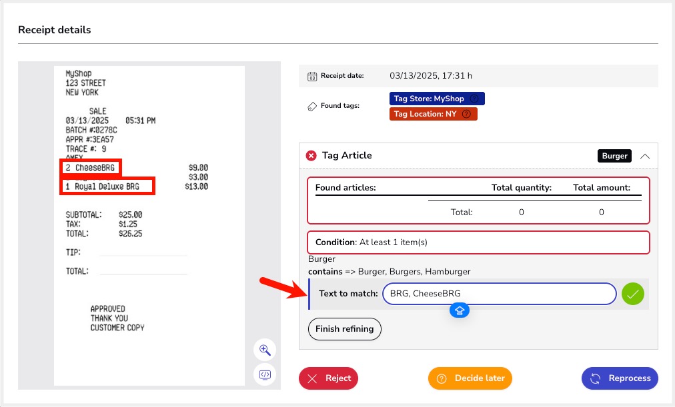Click the blue upload arrow under text field

pos(460,310)
